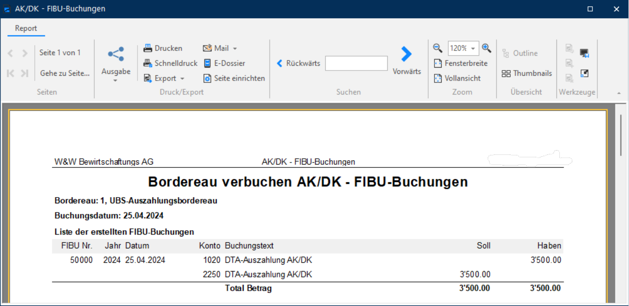Open E-Dossier
The image size is (629, 306).
click(x=224, y=63)
